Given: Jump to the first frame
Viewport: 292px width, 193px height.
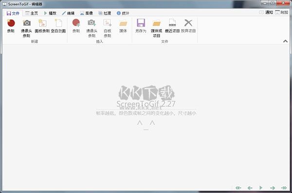Looking at the screenshot, I should 238,188.
